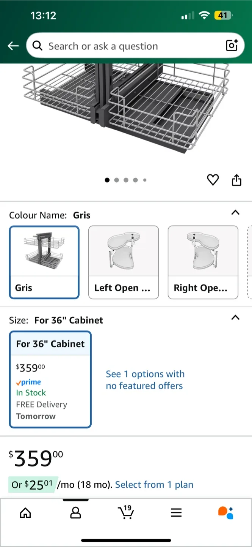Screen dimensions: 252x547
Task: Open the share options for this product
Action: [x=236, y=180]
